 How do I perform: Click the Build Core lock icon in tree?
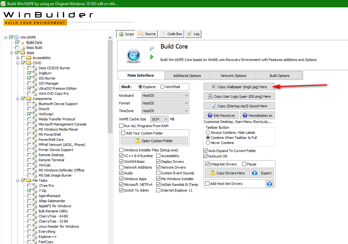click(x=23, y=43)
